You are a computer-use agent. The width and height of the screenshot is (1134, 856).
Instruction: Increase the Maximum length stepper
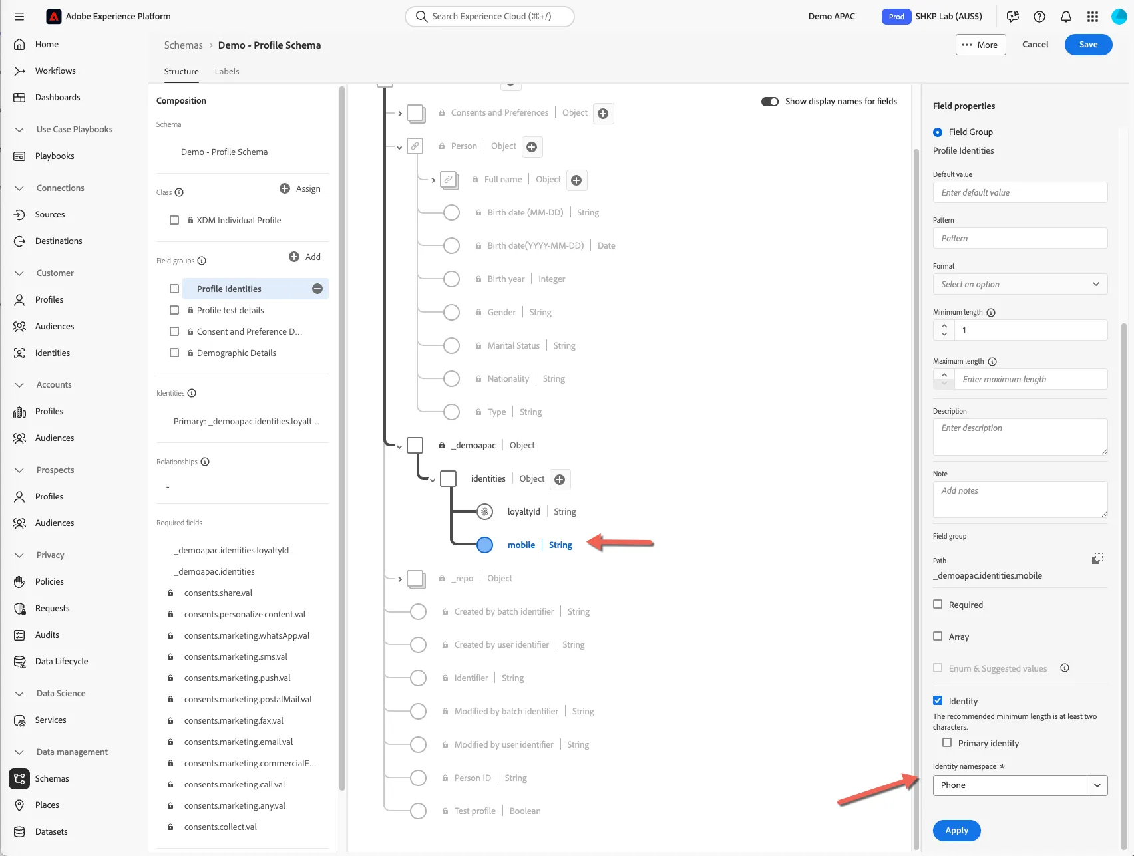point(944,375)
